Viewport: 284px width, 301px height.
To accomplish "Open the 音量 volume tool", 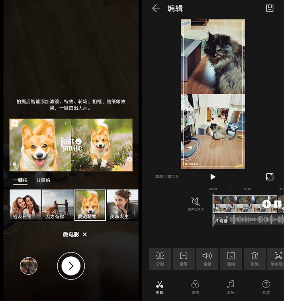I will 207,259.
